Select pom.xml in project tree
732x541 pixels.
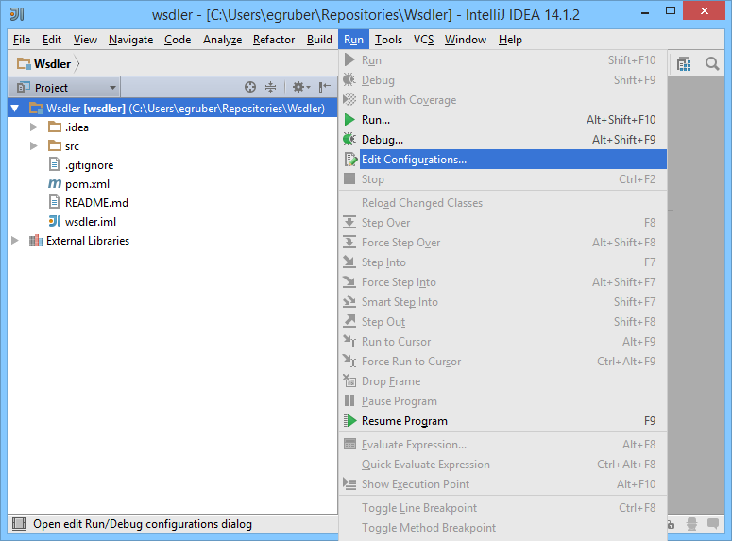click(87, 184)
